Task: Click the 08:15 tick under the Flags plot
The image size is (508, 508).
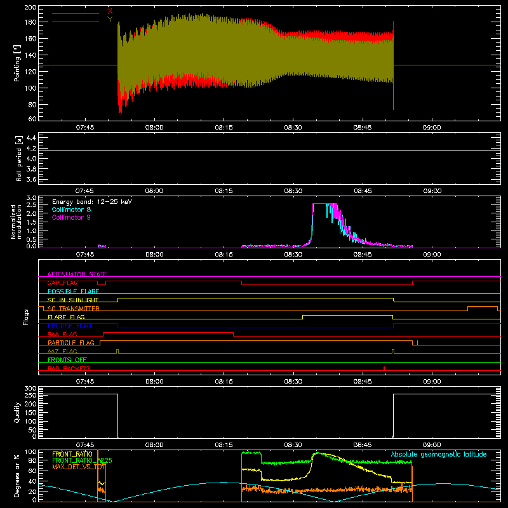Action: 224,382
